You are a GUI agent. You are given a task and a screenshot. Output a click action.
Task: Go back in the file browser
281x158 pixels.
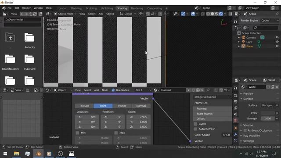[22, 14]
